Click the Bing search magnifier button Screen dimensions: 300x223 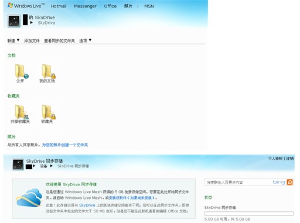pyautogui.click(x=290, y=182)
